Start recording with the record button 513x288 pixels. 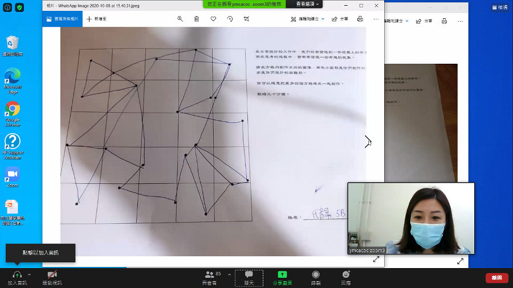pos(316,278)
